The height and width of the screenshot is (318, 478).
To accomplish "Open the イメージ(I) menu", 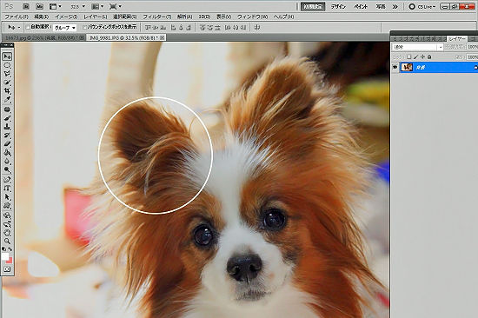I will click(x=66, y=17).
